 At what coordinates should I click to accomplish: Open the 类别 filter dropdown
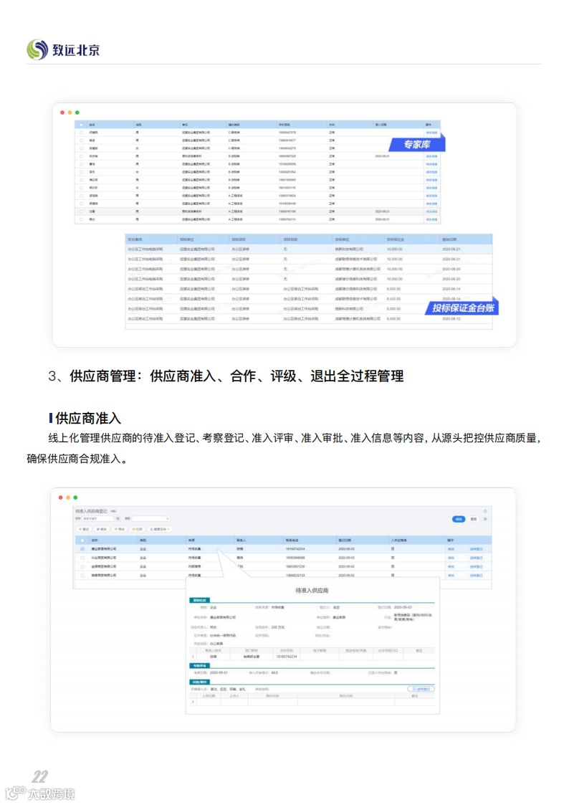point(150,518)
